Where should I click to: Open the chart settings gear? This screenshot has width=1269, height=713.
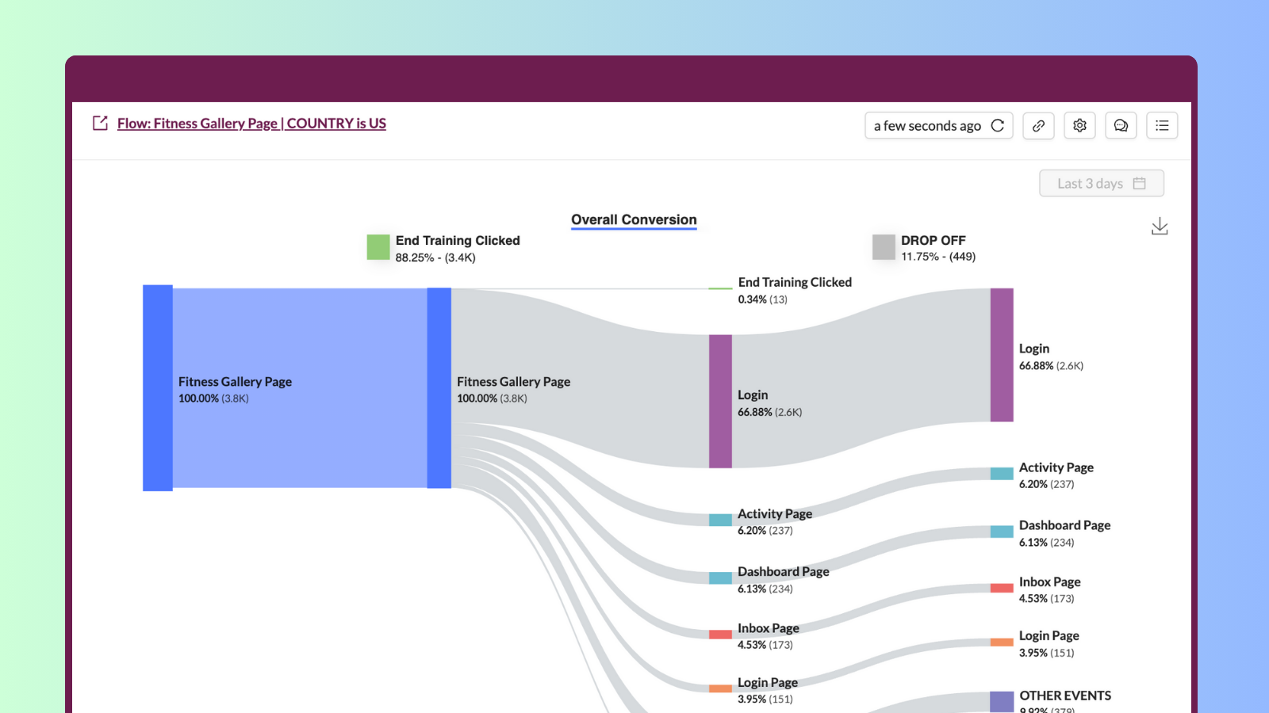point(1079,125)
